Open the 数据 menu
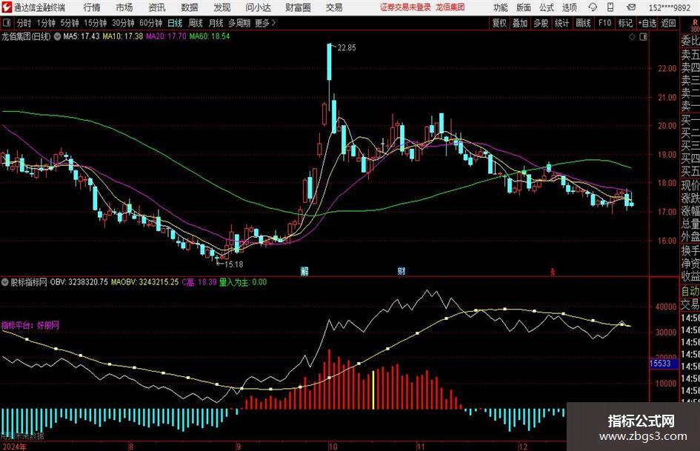This screenshot has height=451, width=700. click(190, 7)
